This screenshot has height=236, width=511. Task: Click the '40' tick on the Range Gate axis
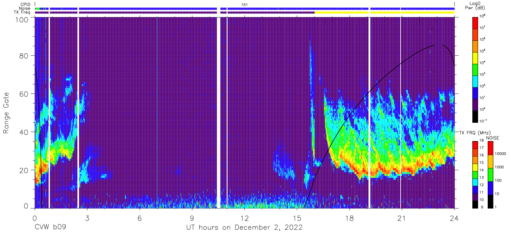pyautogui.click(x=24, y=132)
